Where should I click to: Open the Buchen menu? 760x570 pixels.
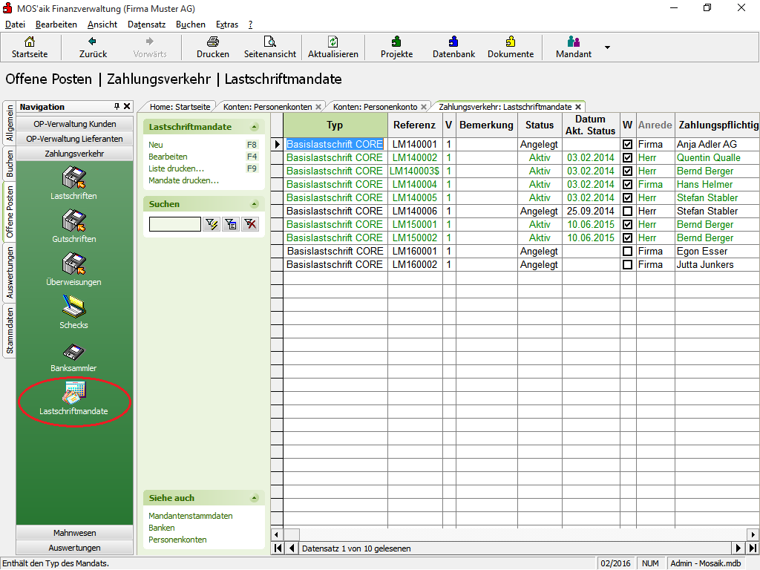[x=191, y=24]
